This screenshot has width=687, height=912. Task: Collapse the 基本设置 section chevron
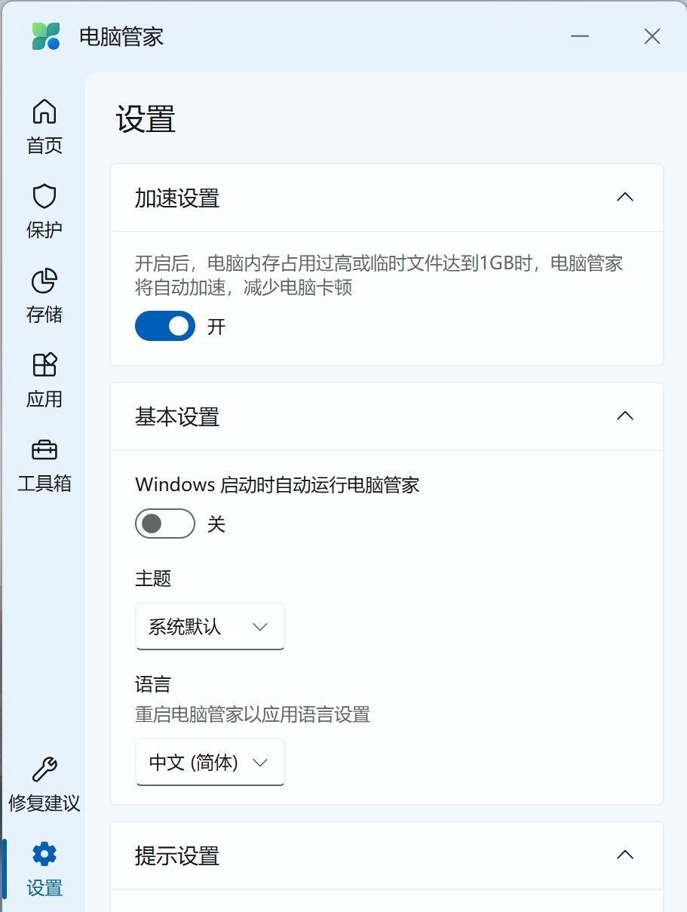point(624,416)
